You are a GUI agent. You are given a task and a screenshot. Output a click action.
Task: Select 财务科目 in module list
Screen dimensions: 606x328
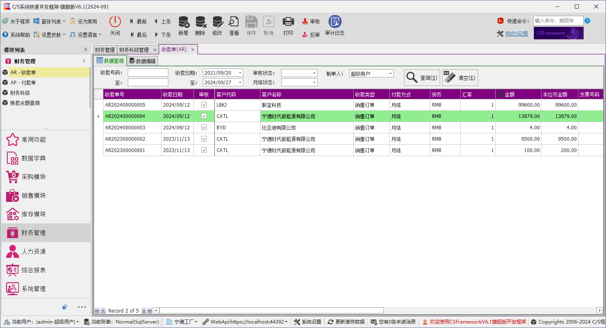tap(45, 93)
